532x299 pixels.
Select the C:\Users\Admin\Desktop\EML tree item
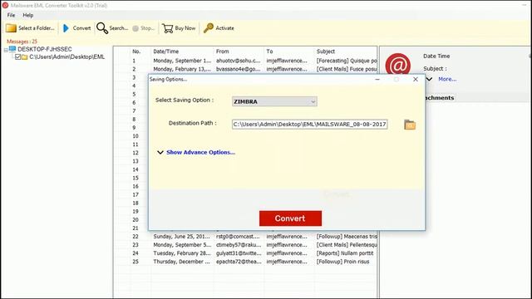[66, 57]
